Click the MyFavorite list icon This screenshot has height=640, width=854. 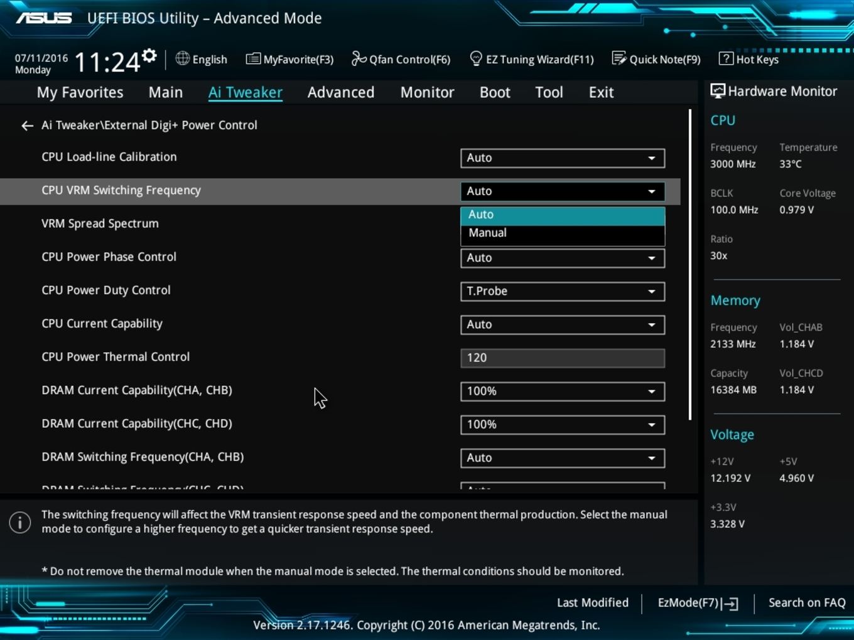click(x=253, y=59)
